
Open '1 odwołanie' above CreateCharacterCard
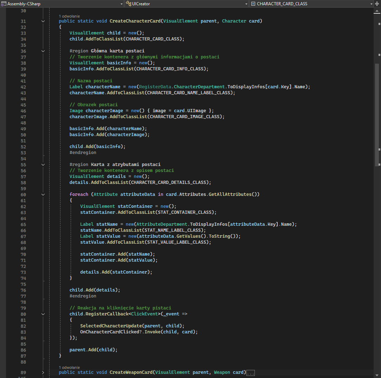[x=69, y=16]
